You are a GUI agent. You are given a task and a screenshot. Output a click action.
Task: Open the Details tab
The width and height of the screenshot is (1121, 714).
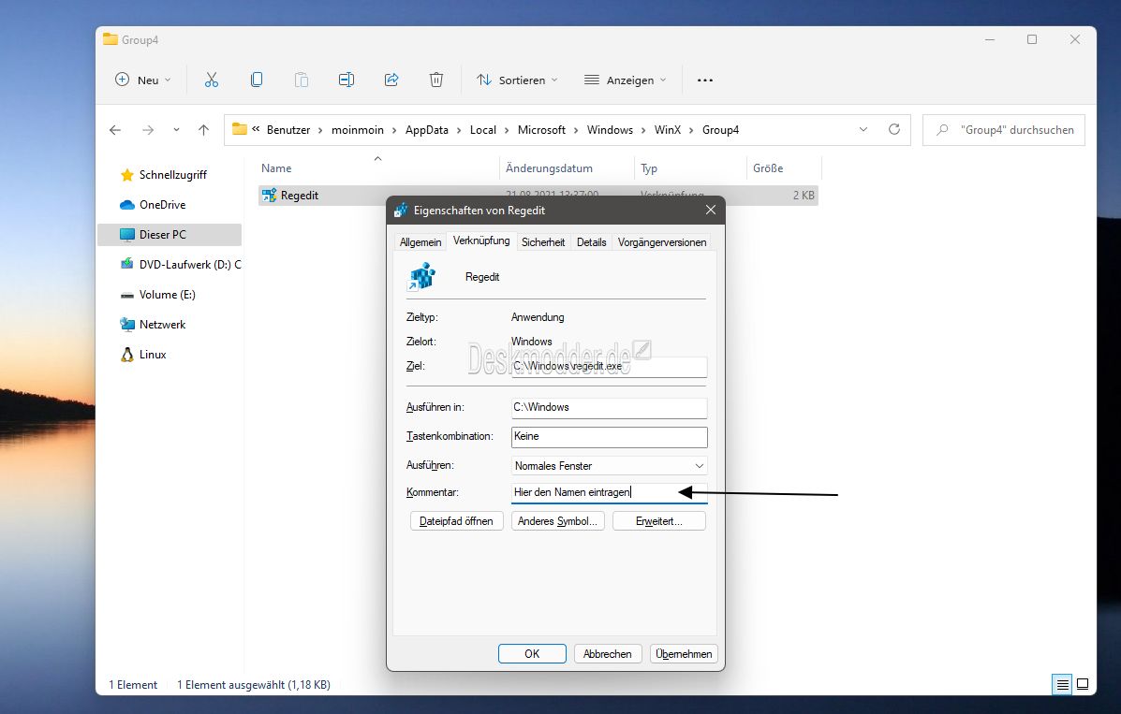[x=591, y=242]
